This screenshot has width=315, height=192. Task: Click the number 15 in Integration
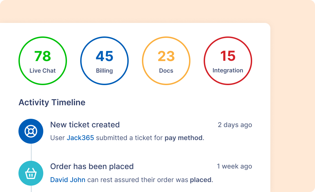point(228,56)
